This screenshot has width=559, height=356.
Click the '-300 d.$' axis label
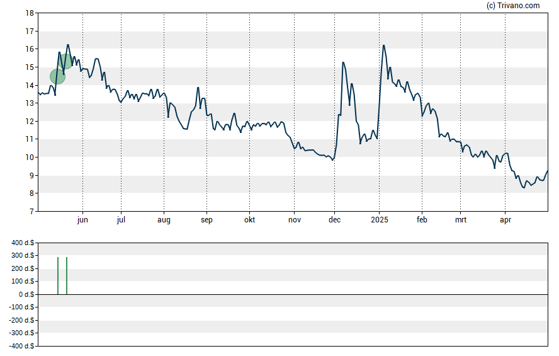[22, 333]
